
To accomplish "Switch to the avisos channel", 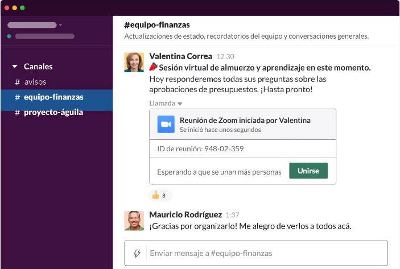I will (x=35, y=82).
